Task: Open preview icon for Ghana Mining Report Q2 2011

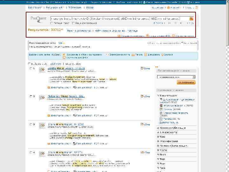Action: [x=142, y=152]
